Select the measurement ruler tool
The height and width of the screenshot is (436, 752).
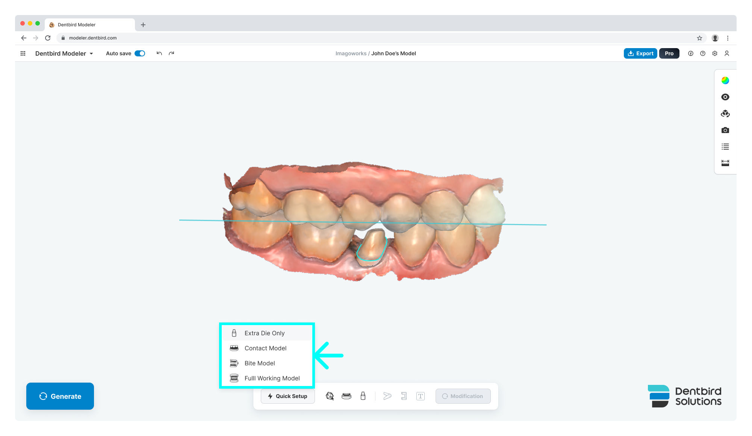tap(725, 163)
